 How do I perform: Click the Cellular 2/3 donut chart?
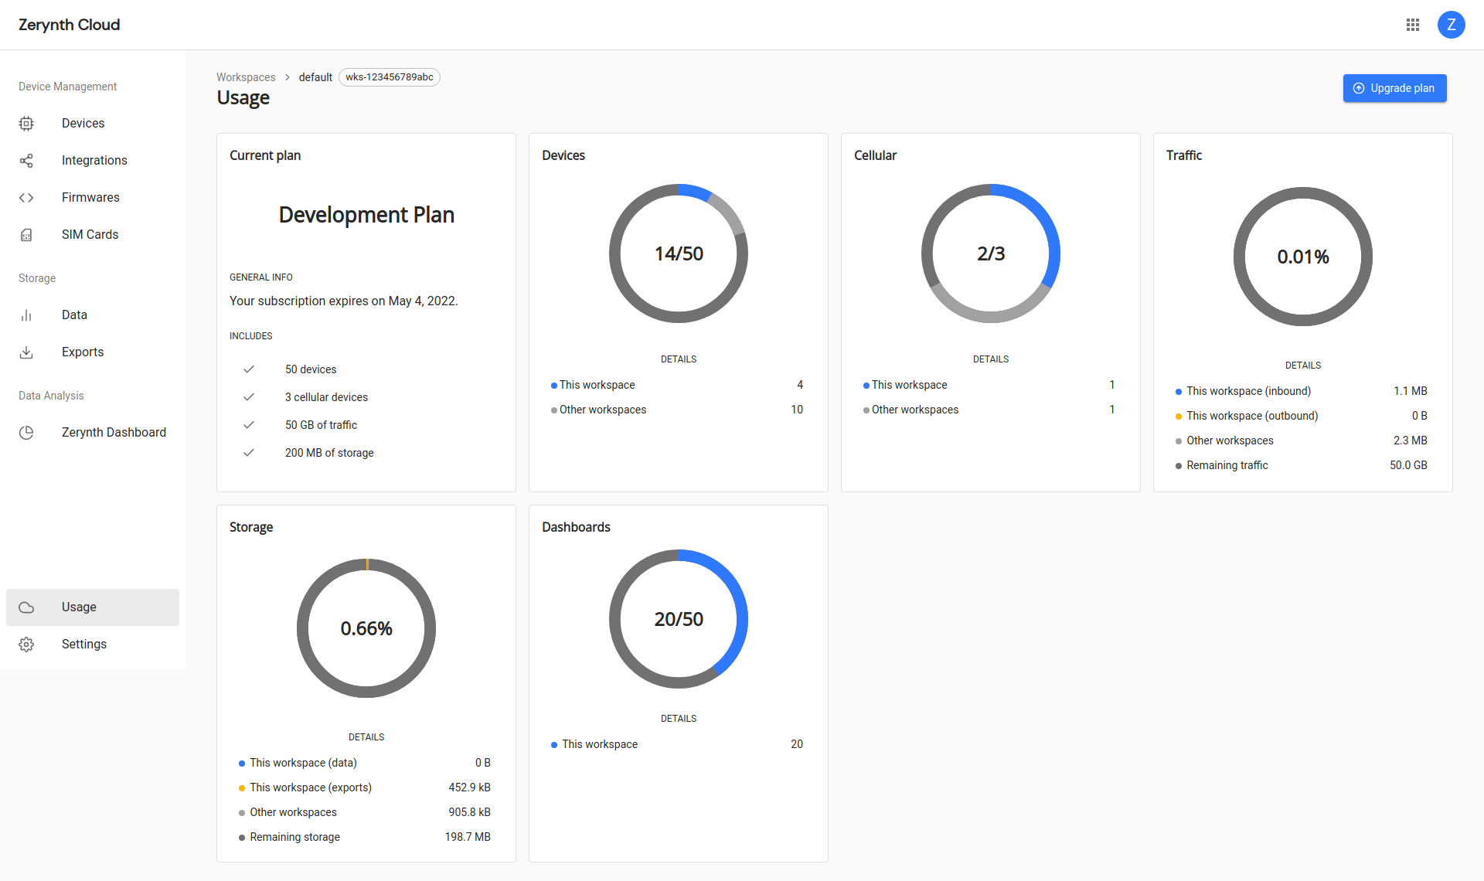pos(991,253)
